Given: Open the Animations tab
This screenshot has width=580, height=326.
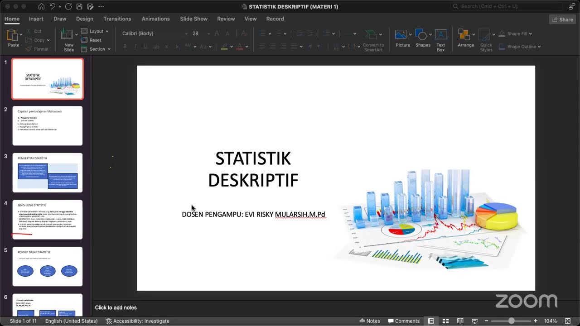Looking at the screenshot, I should (155, 19).
